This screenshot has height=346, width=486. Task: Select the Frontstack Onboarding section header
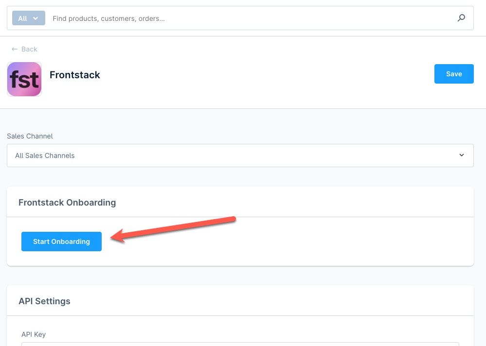(x=67, y=202)
